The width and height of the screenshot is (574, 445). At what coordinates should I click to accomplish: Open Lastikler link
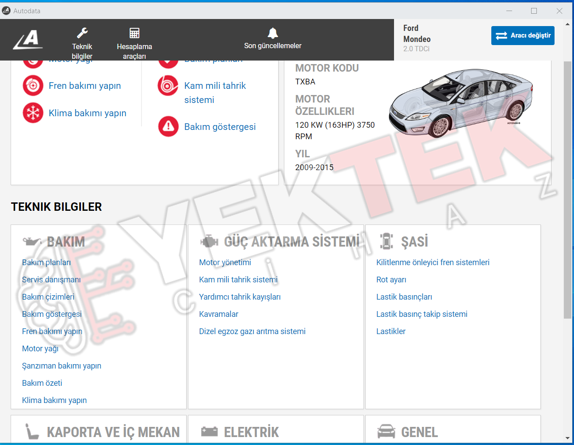coord(391,331)
